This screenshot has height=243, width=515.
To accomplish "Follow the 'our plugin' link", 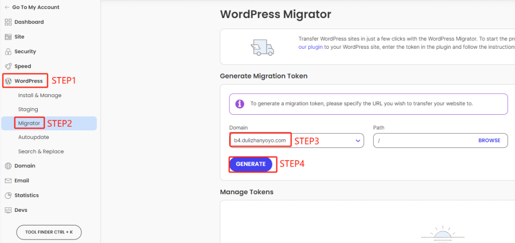I will pyautogui.click(x=310, y=47).
